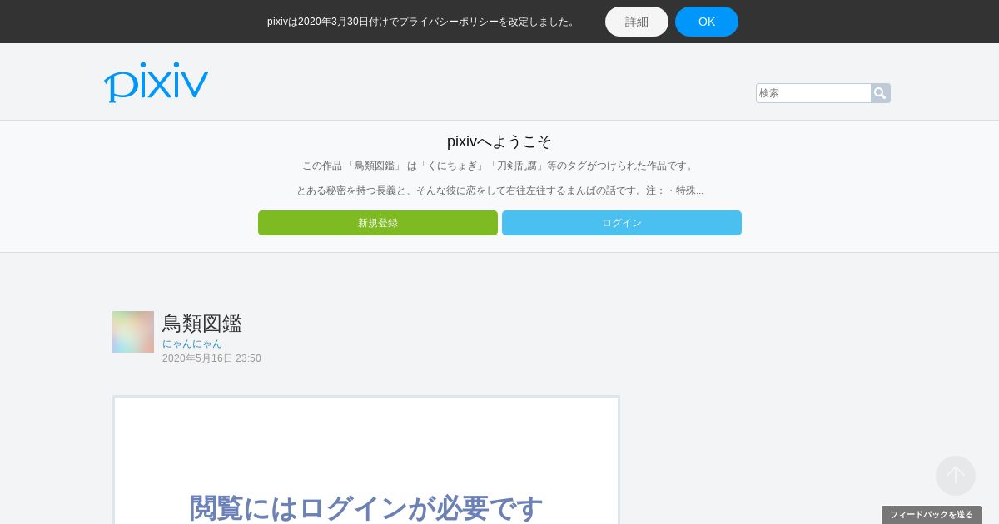
Task: Click the search magnifier icon
Action: [x=881, y=93]
